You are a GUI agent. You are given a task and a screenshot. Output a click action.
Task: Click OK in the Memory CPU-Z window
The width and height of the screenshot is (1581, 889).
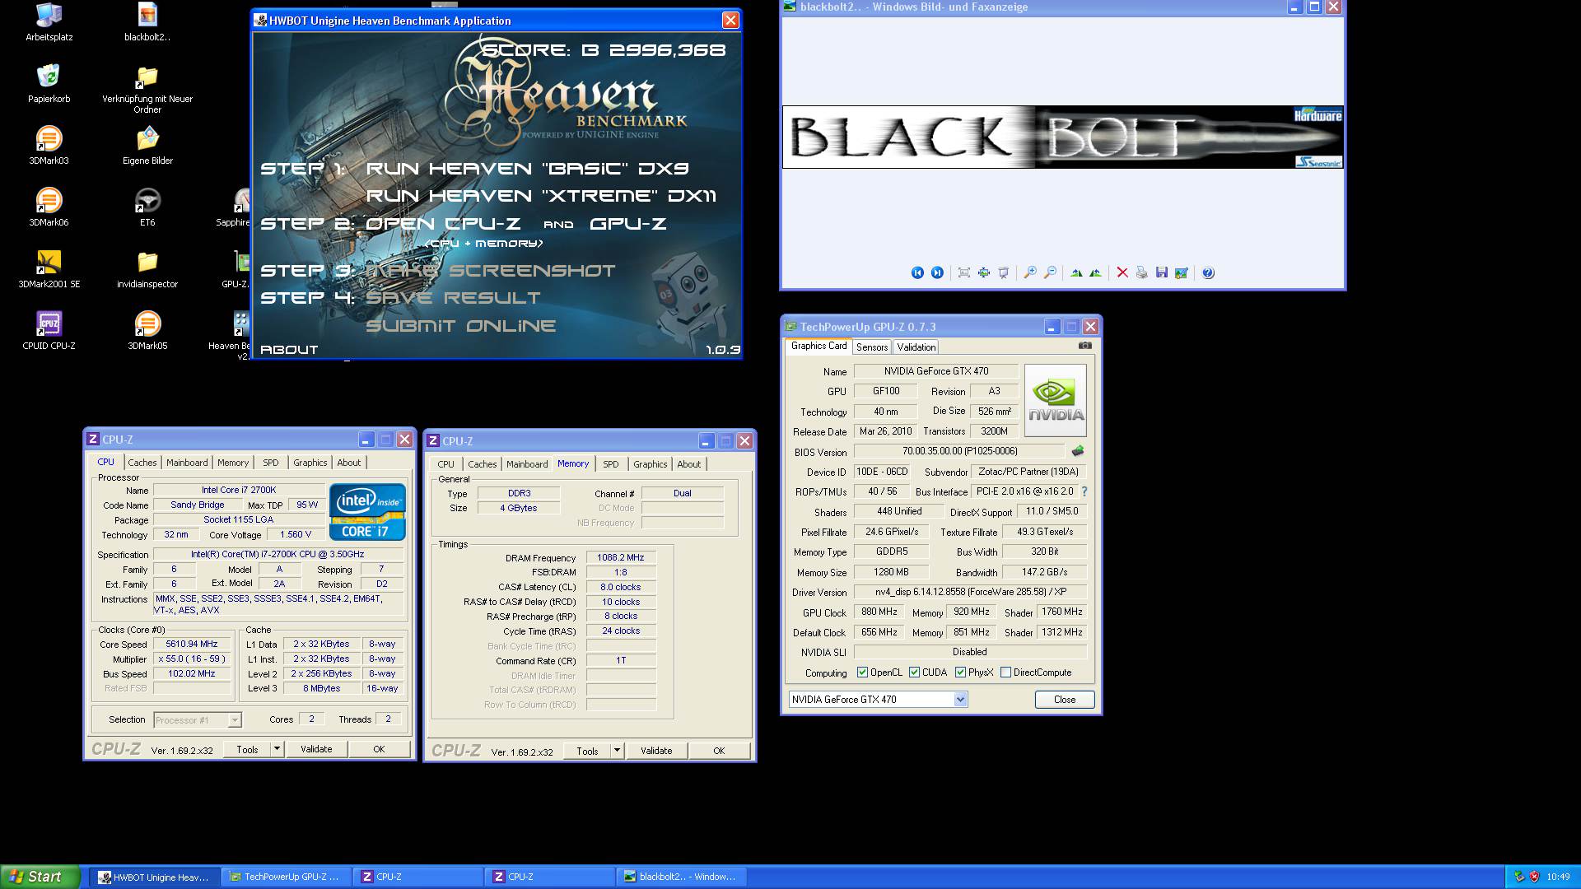719,751
